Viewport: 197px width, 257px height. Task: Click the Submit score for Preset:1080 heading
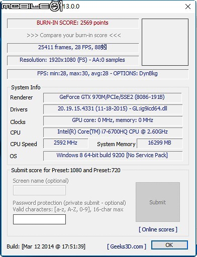tap(66, 170)
